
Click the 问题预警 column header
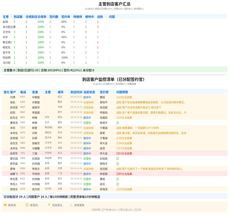(x=122, y=92)
